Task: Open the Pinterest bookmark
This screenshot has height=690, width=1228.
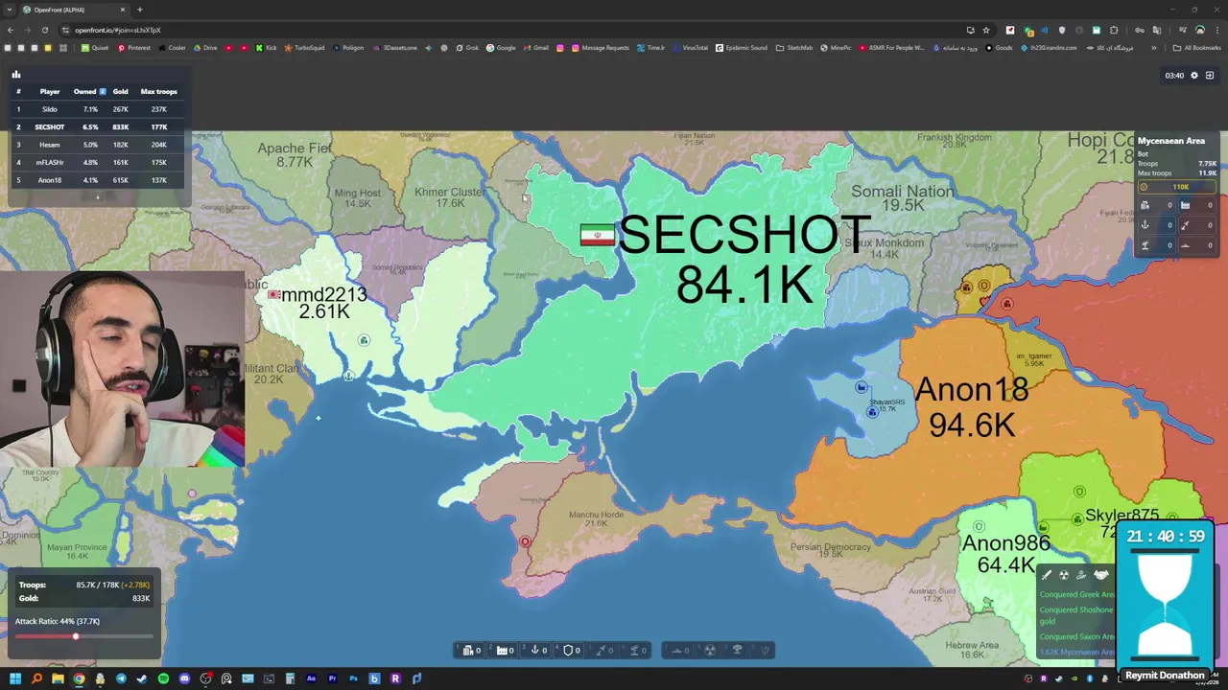Action: [x=134, y=47]
